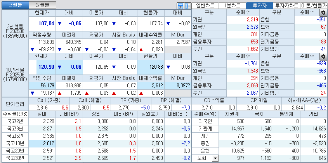Click CP 91일 rate 2.910
This screenshot has width=328, height=163.
[x=252, y=108]
